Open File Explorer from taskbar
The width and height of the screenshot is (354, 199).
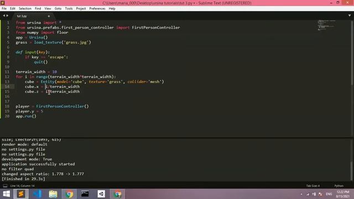(53, 194)
